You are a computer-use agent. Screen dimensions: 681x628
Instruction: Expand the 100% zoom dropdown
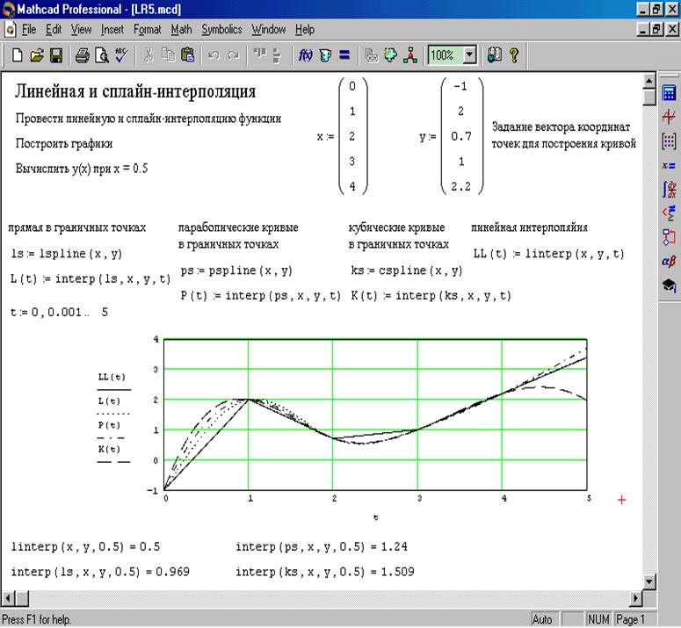pos(469,55)
